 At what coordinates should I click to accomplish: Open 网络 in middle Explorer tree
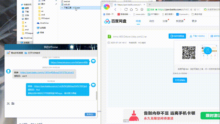41,33
